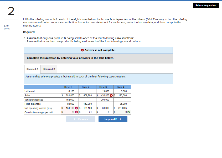Click the Variable expenses cell for Case 2
Viewport: 222px width, 158px height.
click(87, 99)
